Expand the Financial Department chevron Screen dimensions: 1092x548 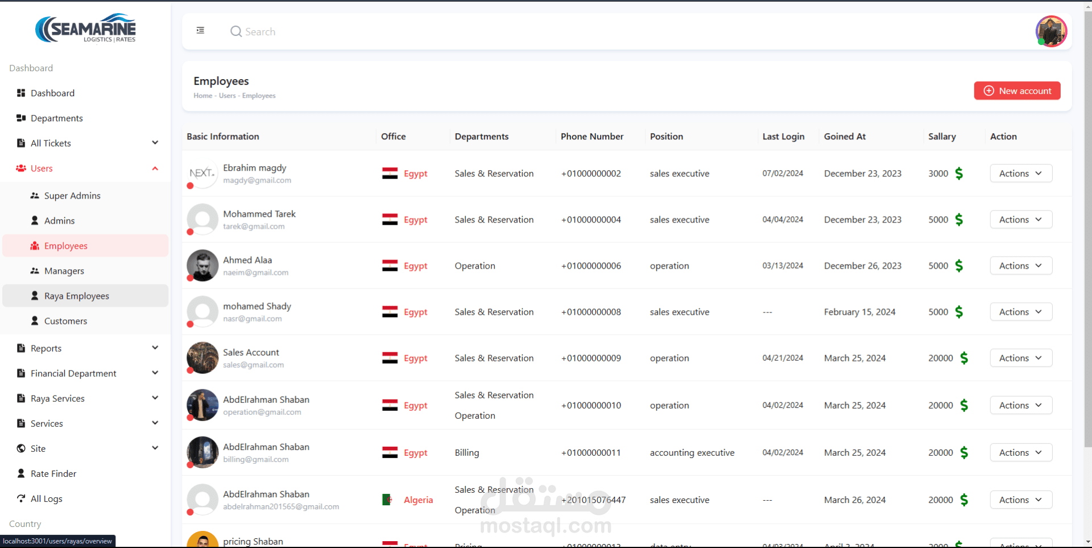tap(155, 373)
